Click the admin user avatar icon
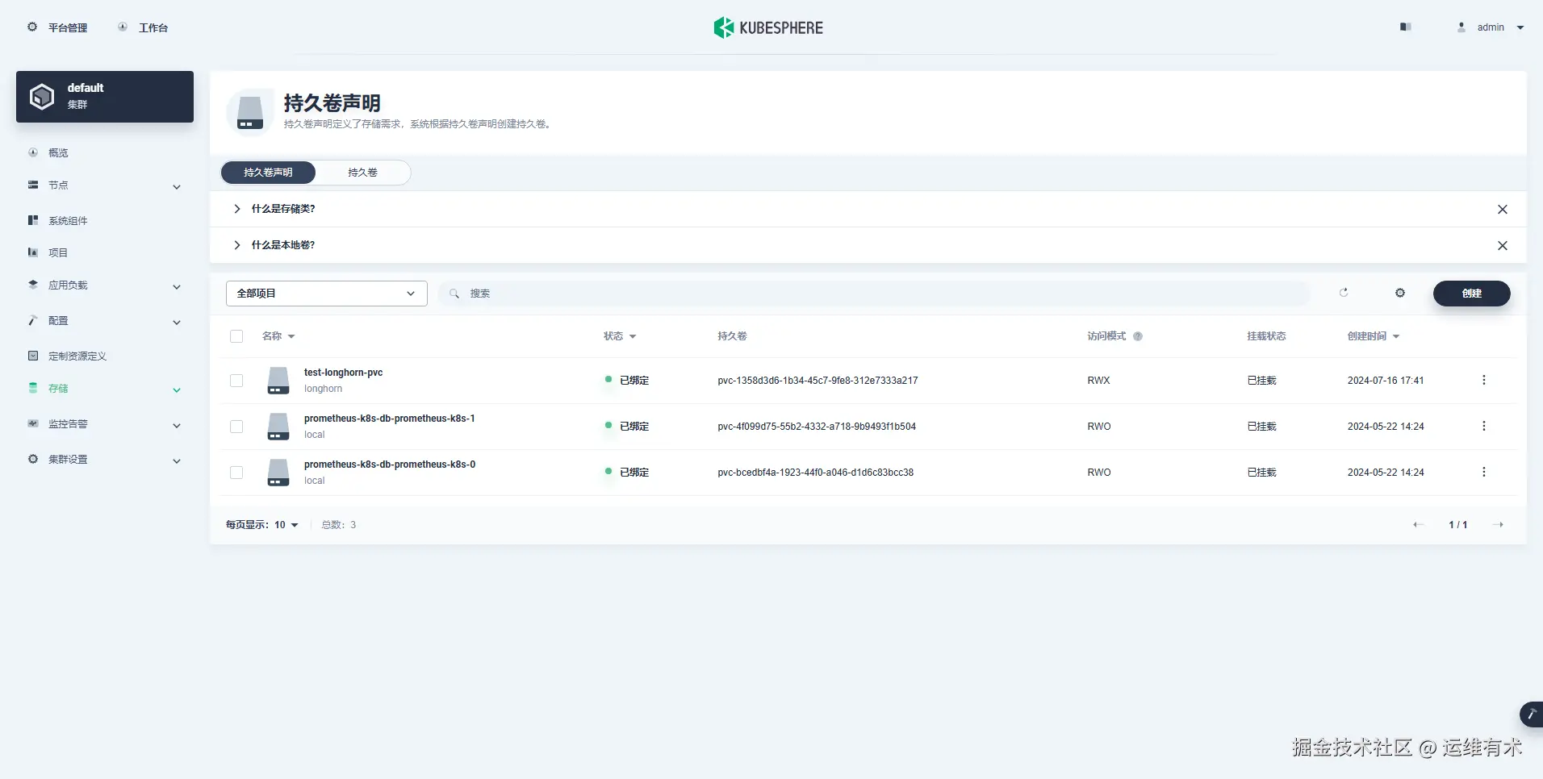 pyautogui.click(x=1461, y=27)
